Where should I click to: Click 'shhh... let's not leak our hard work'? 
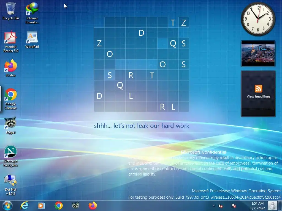pos(142,126)
